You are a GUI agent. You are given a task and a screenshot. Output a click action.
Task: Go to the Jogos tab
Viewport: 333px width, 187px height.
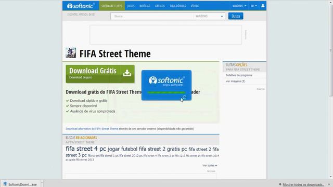[131, 6]
